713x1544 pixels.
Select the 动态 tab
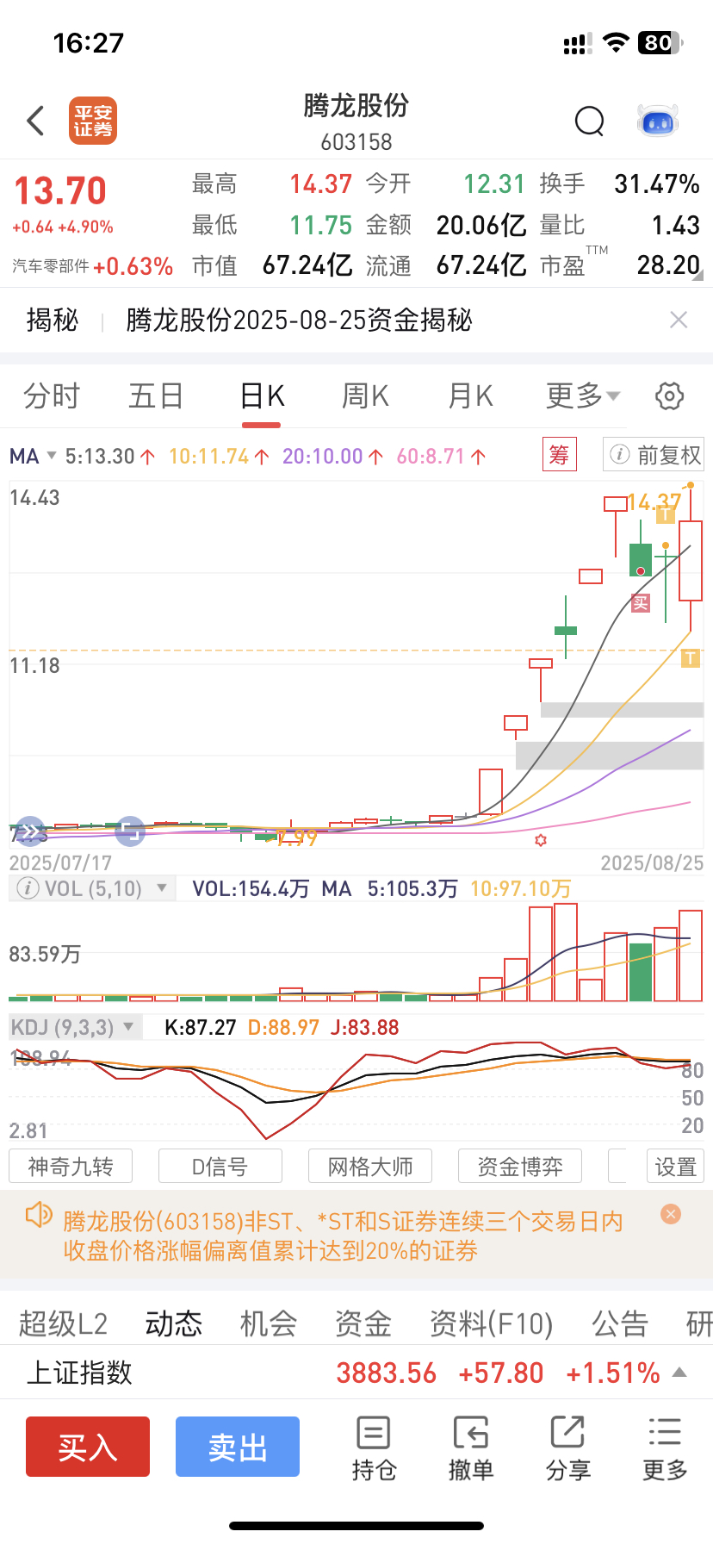point(174,1323)
